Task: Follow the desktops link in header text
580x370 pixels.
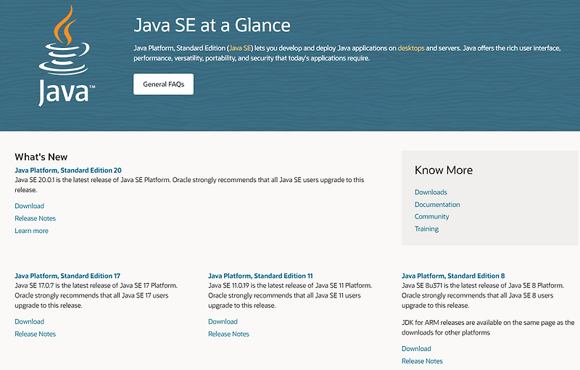Action: point(410,48)
